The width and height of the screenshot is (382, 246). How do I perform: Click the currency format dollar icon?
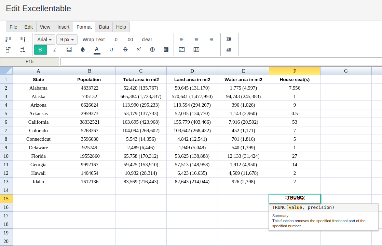[x=152, y=50]
